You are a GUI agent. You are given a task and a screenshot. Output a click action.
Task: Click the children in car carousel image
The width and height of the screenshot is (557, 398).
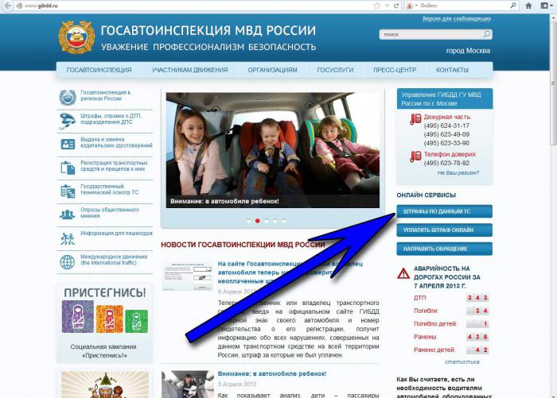[x=273, y=150]
